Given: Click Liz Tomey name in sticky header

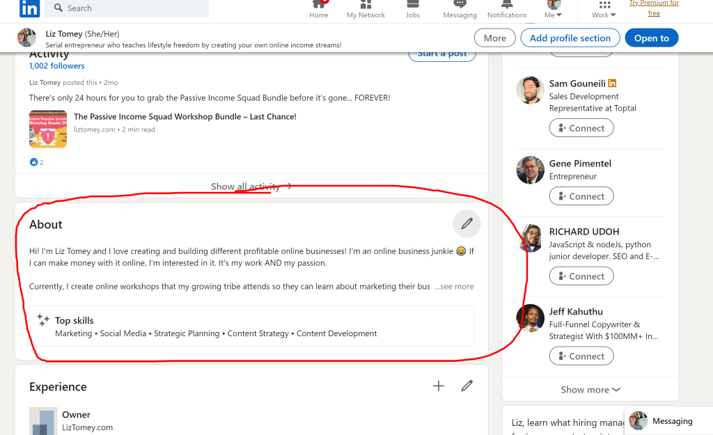Looking at the screenshot, I should pyautogui.click(x=64, y=33).
